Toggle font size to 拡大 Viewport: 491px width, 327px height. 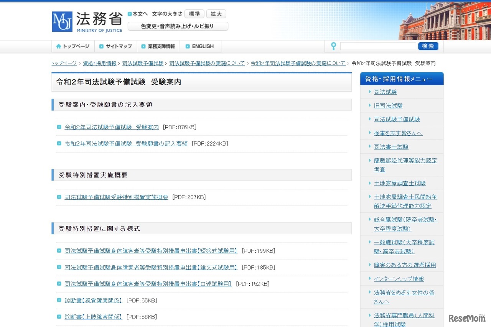click(x=216, y=13)
